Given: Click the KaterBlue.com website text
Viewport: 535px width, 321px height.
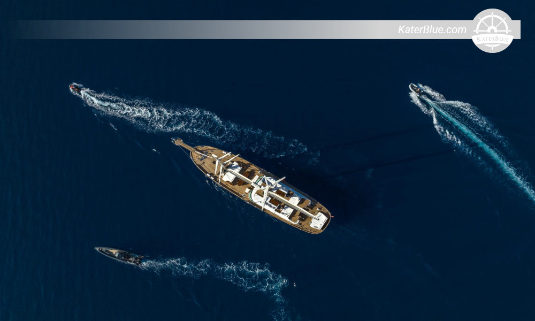Looking at the screenshot, I should click(432, 29).
